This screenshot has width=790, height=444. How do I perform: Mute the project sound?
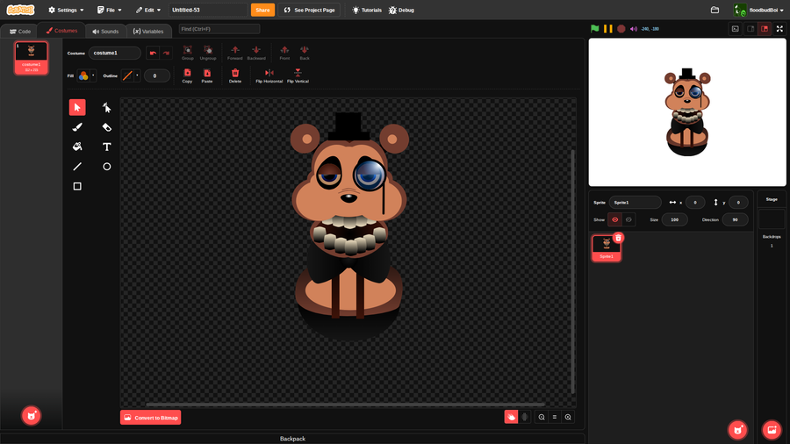point(633,29)
